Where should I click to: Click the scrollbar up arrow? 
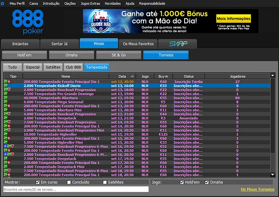click(x=273, y=75)
